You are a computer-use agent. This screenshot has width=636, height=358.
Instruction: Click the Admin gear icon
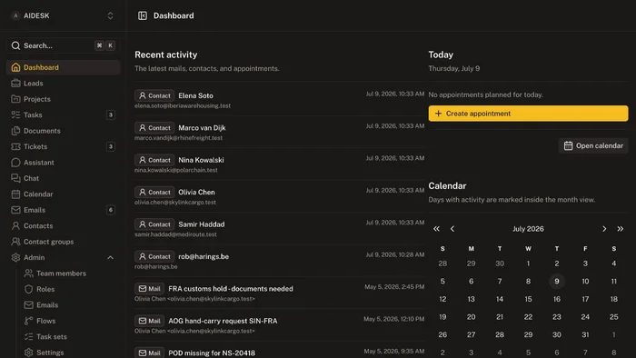(x=15, y=257)
